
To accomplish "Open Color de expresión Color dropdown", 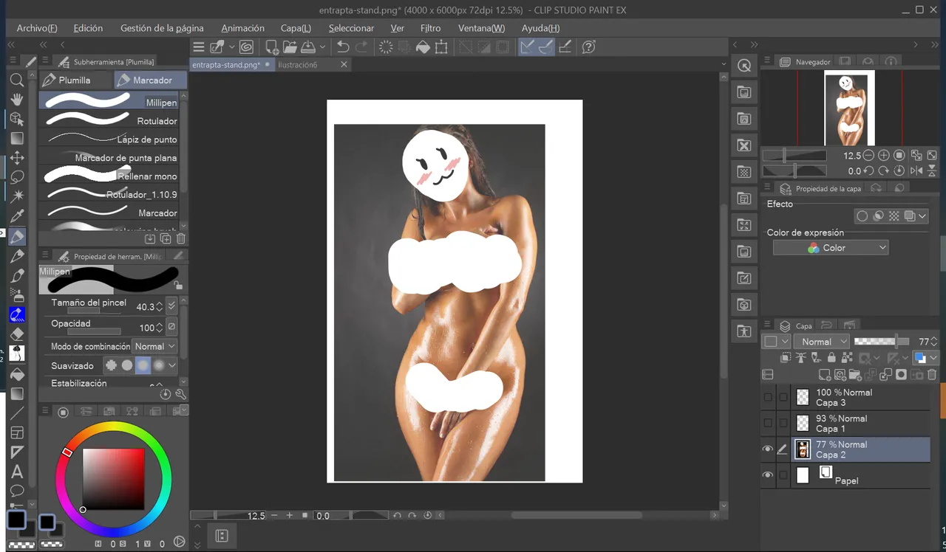I will (831, 248).
